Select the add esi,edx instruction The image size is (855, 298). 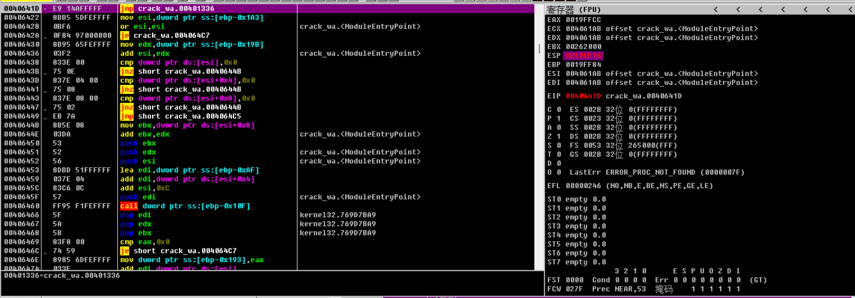click(x=145, y=53)
